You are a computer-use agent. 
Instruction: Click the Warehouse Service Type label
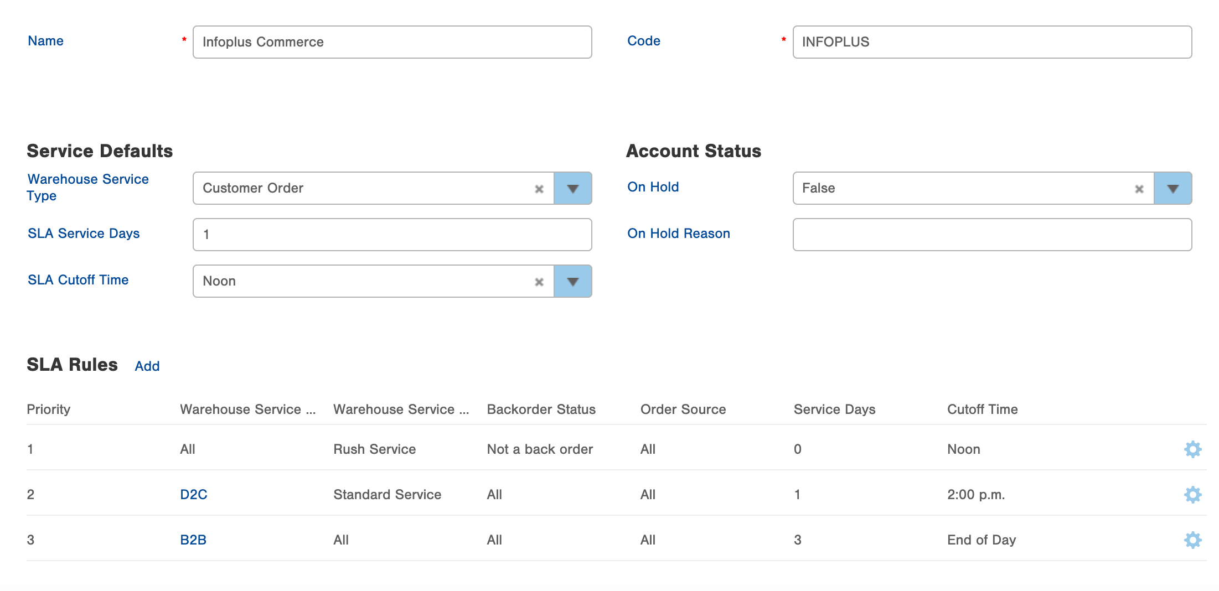[88, 188]
